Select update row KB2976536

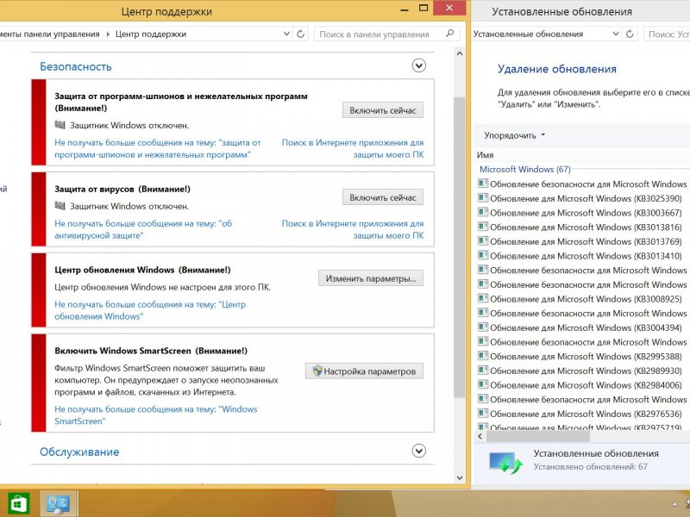tap(580, 414)
